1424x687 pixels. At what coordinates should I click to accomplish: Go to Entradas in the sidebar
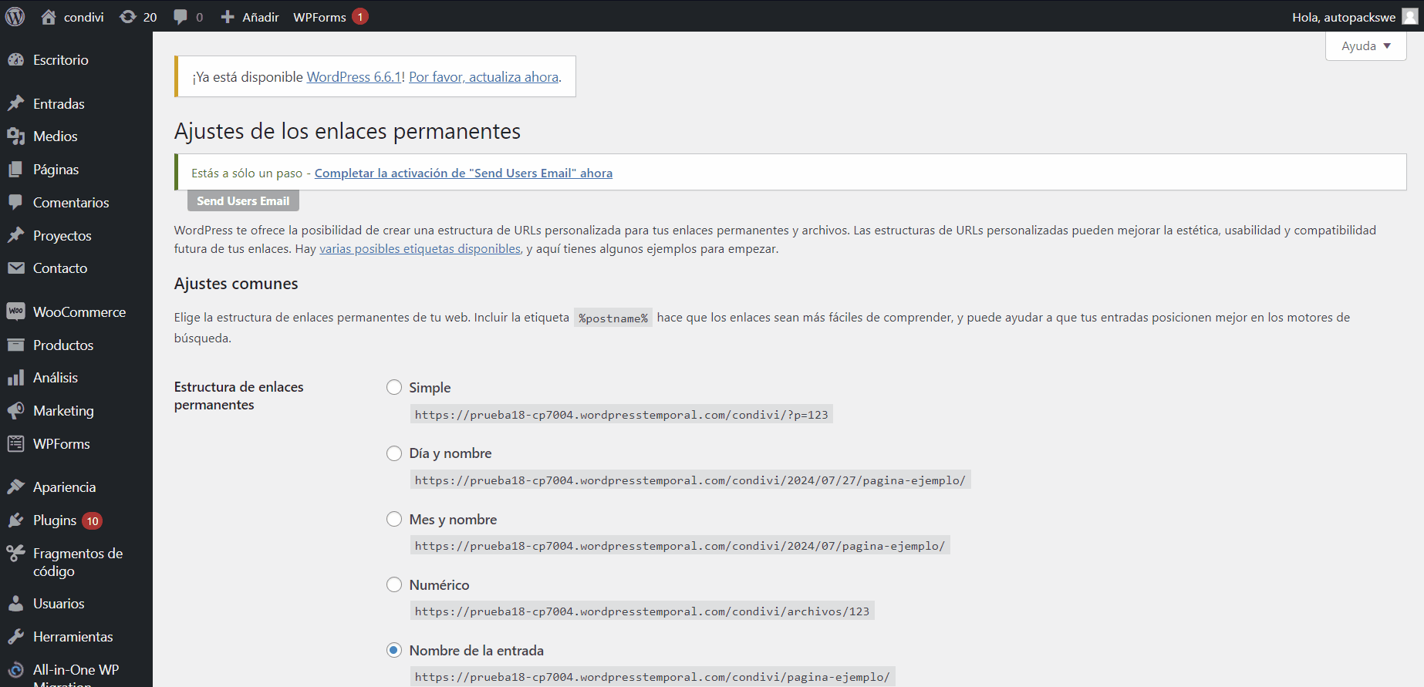tap(59, 104)
